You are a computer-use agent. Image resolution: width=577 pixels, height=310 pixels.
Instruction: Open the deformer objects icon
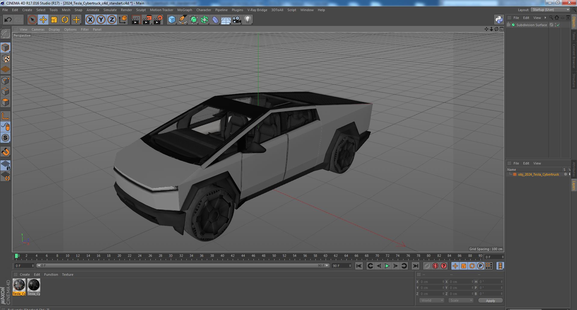click(215, 20)
